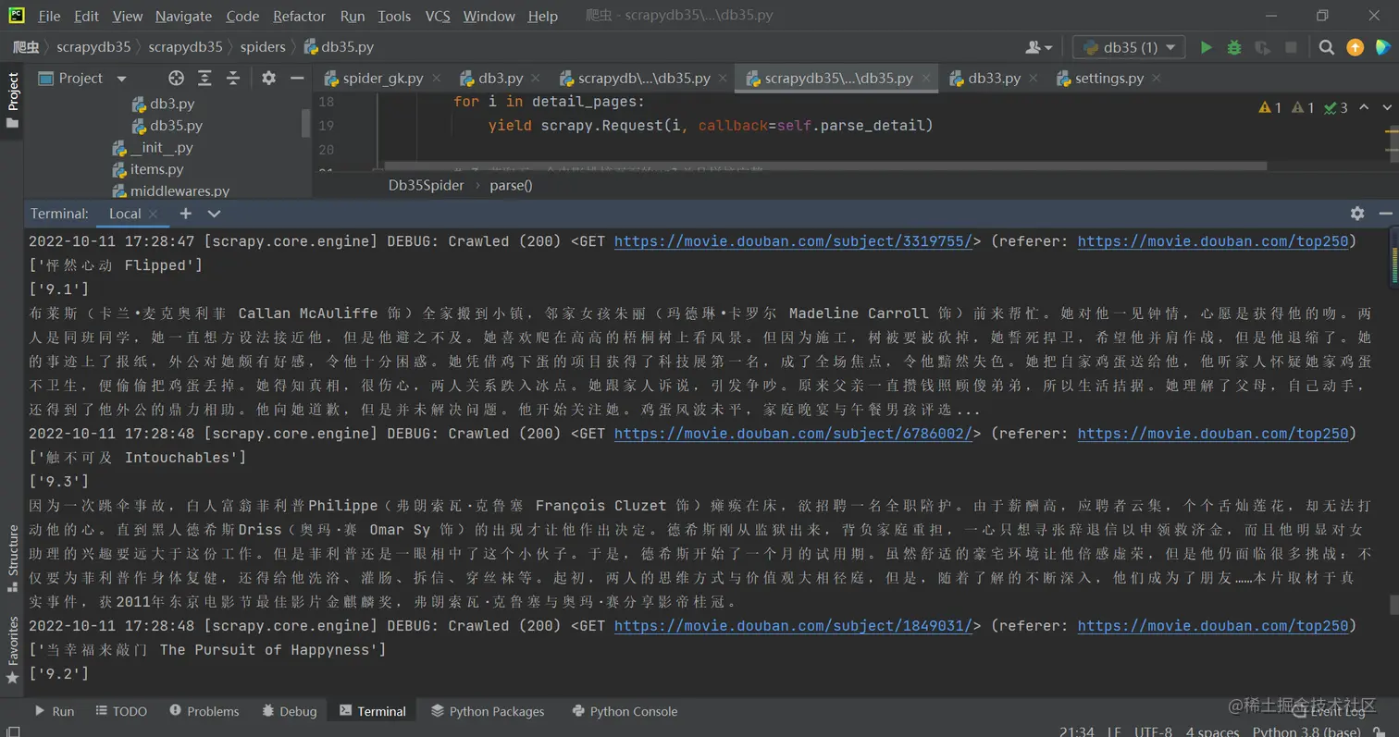Click the terminal vertical scrollbar
The height and width of the screenshot is (737, 1399).
click(x=1393, y=605)
